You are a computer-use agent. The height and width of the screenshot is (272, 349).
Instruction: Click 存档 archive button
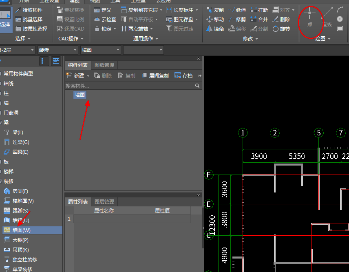click(183, 76)
